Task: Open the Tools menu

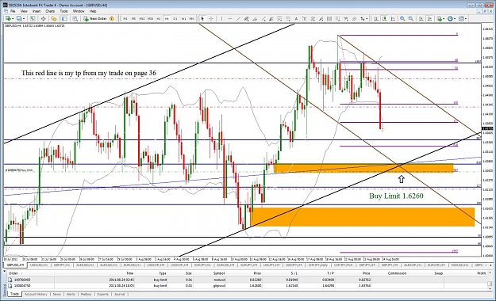Action: tap(64, 11)
